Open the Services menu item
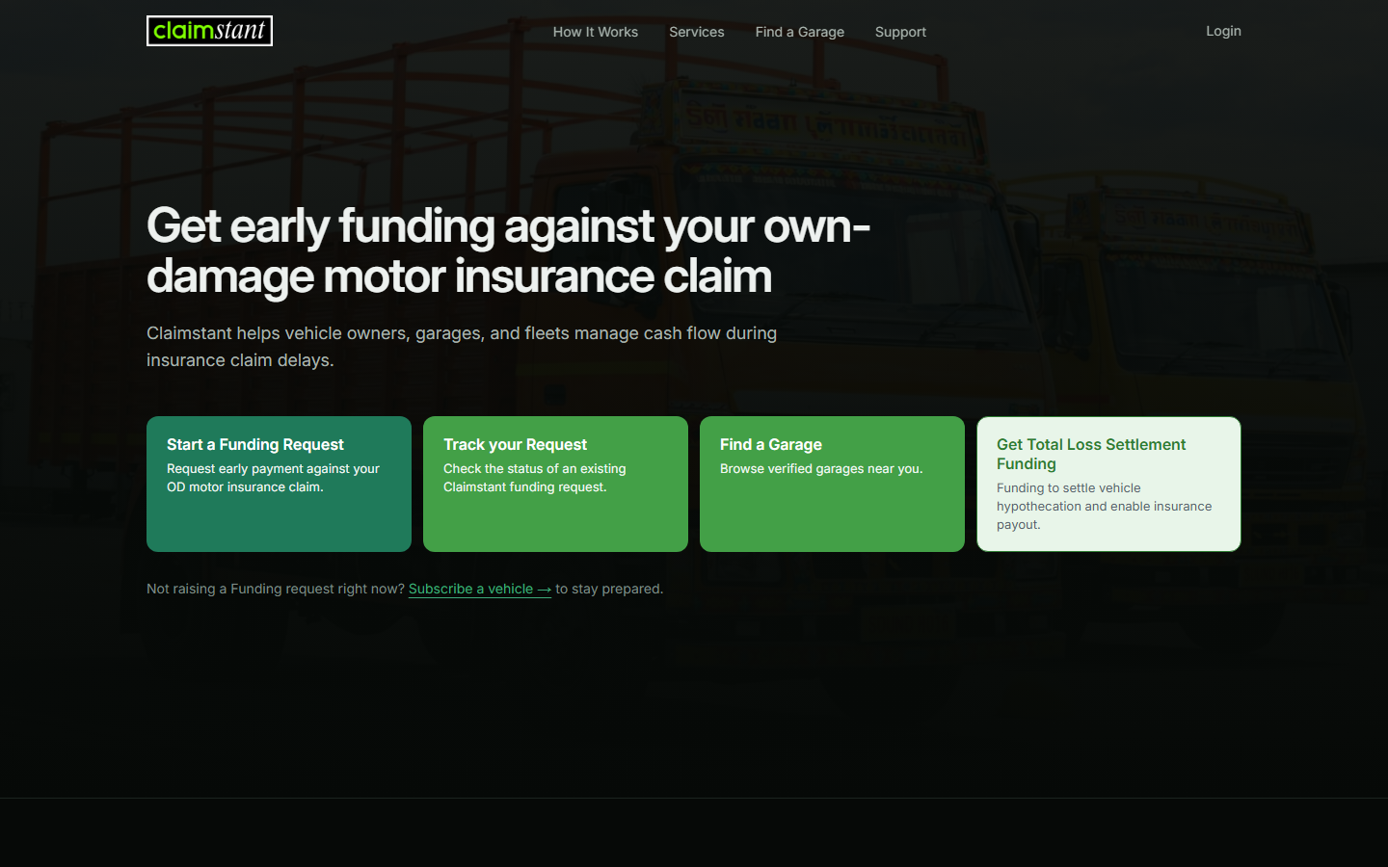 (x=697, y=32)
